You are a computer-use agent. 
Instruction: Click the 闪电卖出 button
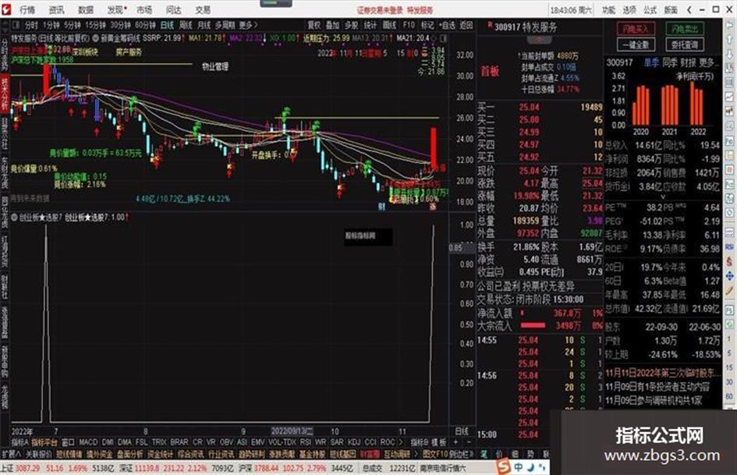coord(685,29)
